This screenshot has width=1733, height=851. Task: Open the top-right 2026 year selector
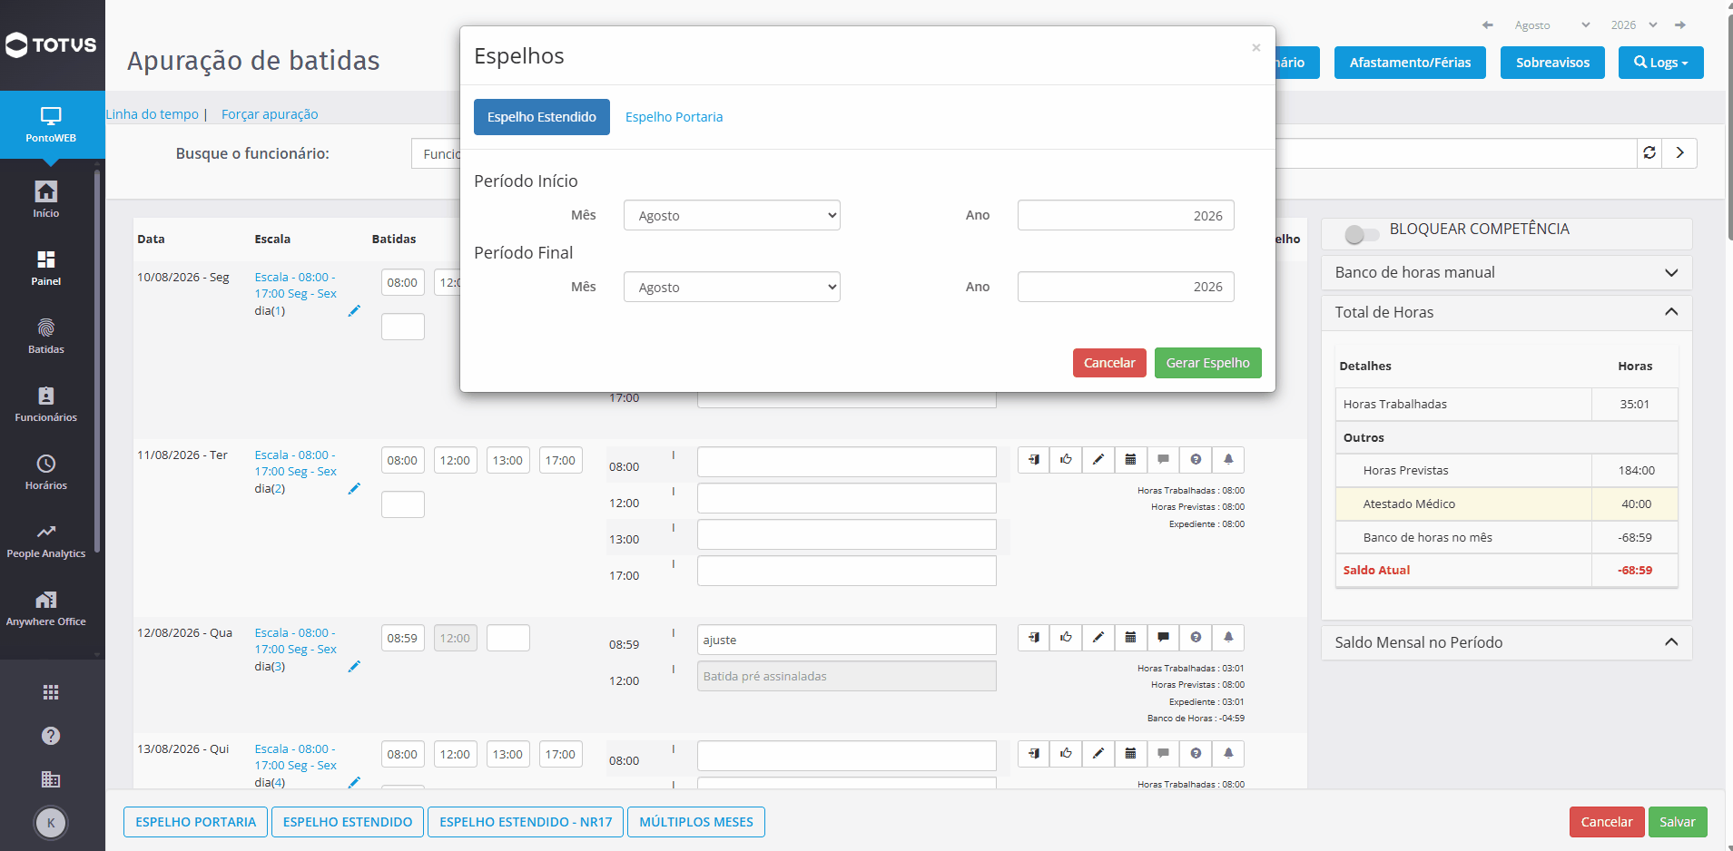[x=1634, y=25]
